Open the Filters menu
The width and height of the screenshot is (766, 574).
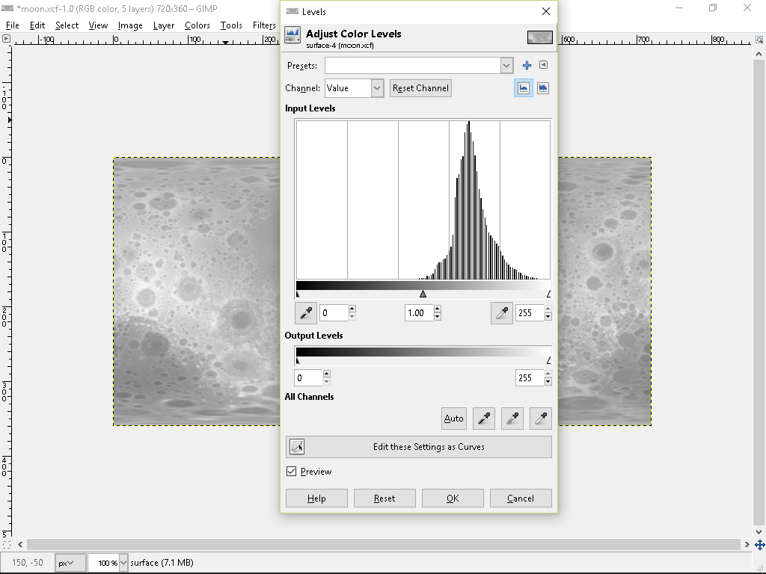pyautogui.click(x=264, y=25)
